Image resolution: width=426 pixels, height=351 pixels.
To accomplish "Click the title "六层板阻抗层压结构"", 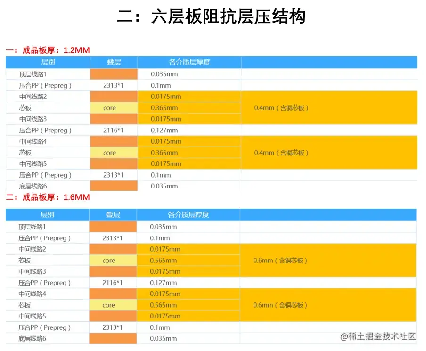I will point(228,16).
